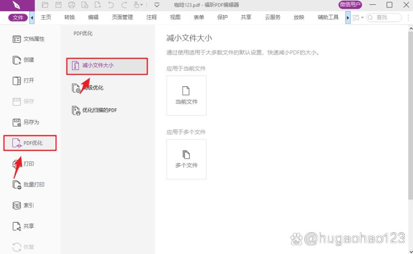Switch to the 转换 tab
The width and height of the screenshot is (413, 254).
70,17
